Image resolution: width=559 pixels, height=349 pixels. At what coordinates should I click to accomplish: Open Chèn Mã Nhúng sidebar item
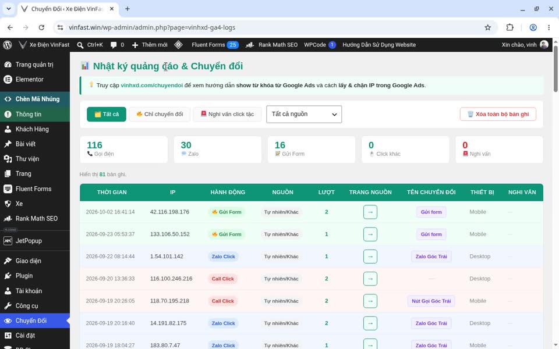tap(35, 99)
